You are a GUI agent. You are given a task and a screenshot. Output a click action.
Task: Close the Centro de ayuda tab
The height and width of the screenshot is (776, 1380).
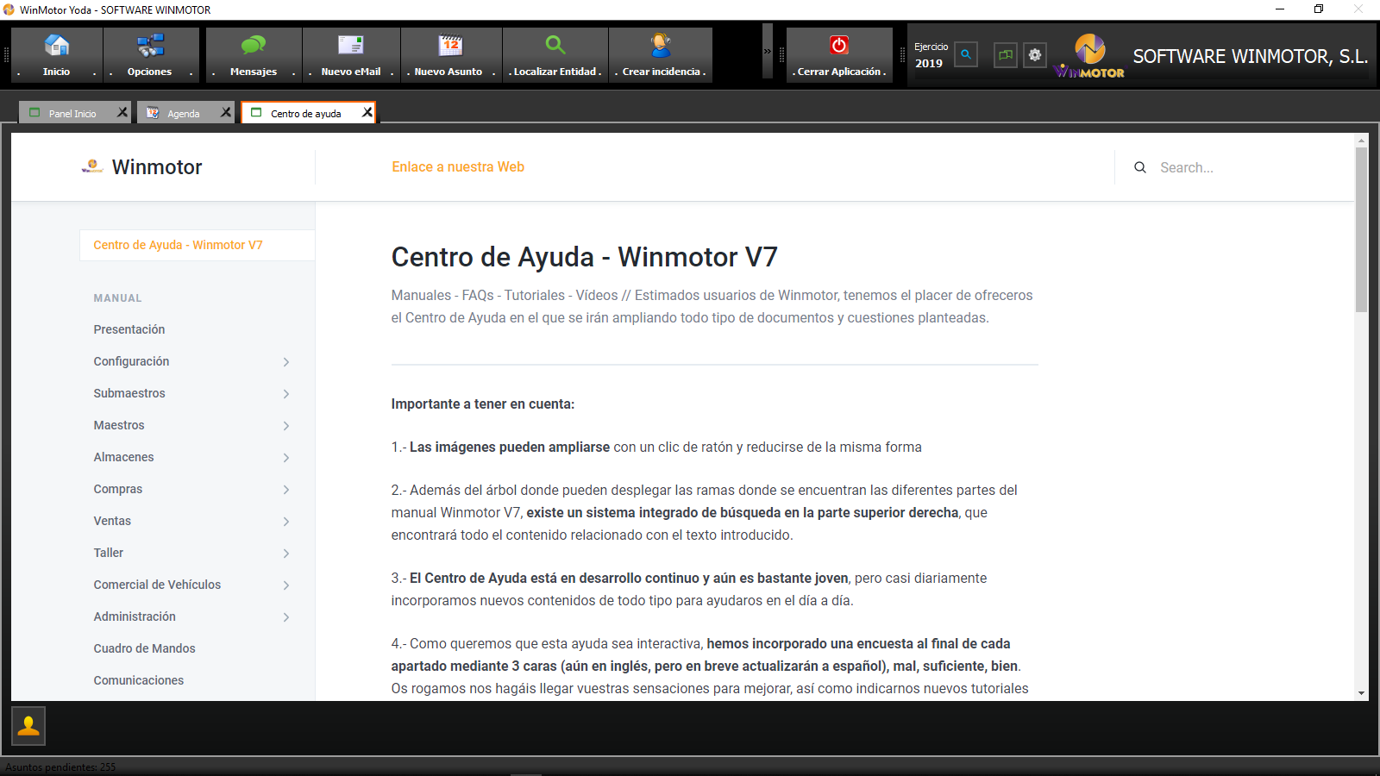pos(367,112)
